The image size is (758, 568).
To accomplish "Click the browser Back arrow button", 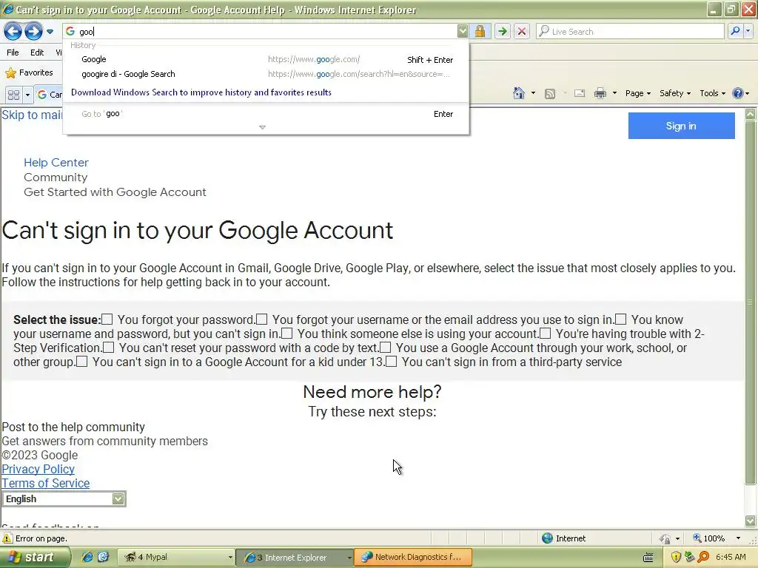I will coord(13,31).
